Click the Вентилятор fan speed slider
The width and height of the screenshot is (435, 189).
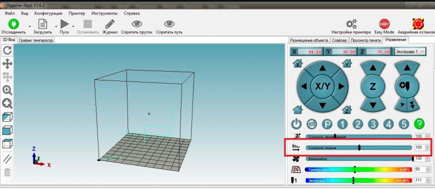[358, 158]
